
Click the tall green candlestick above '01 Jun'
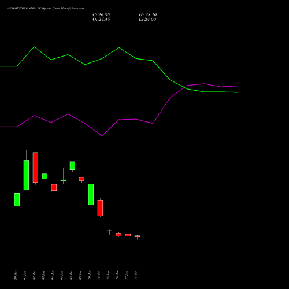pyautogui.click(x=26, y=175)
